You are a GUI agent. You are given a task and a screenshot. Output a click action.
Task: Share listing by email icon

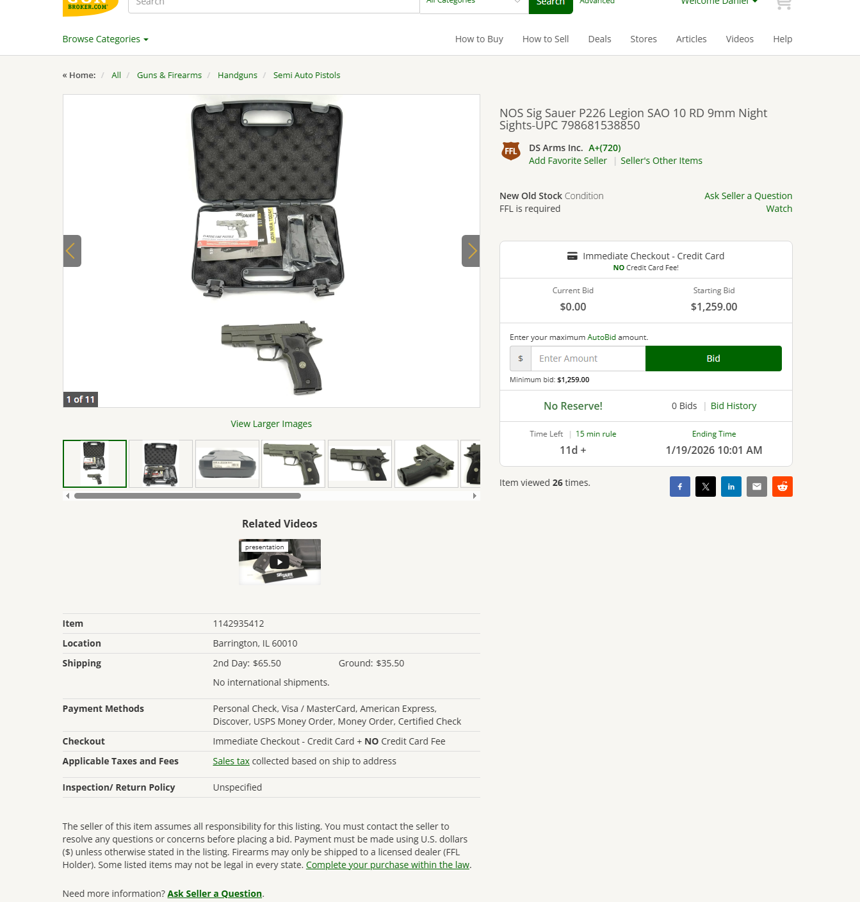coord(757,487)
